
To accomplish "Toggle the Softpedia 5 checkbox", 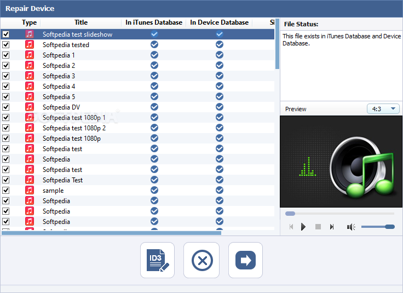I will click(5, 96).
